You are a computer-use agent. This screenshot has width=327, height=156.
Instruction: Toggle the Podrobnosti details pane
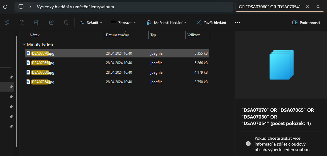pos(306,23)
